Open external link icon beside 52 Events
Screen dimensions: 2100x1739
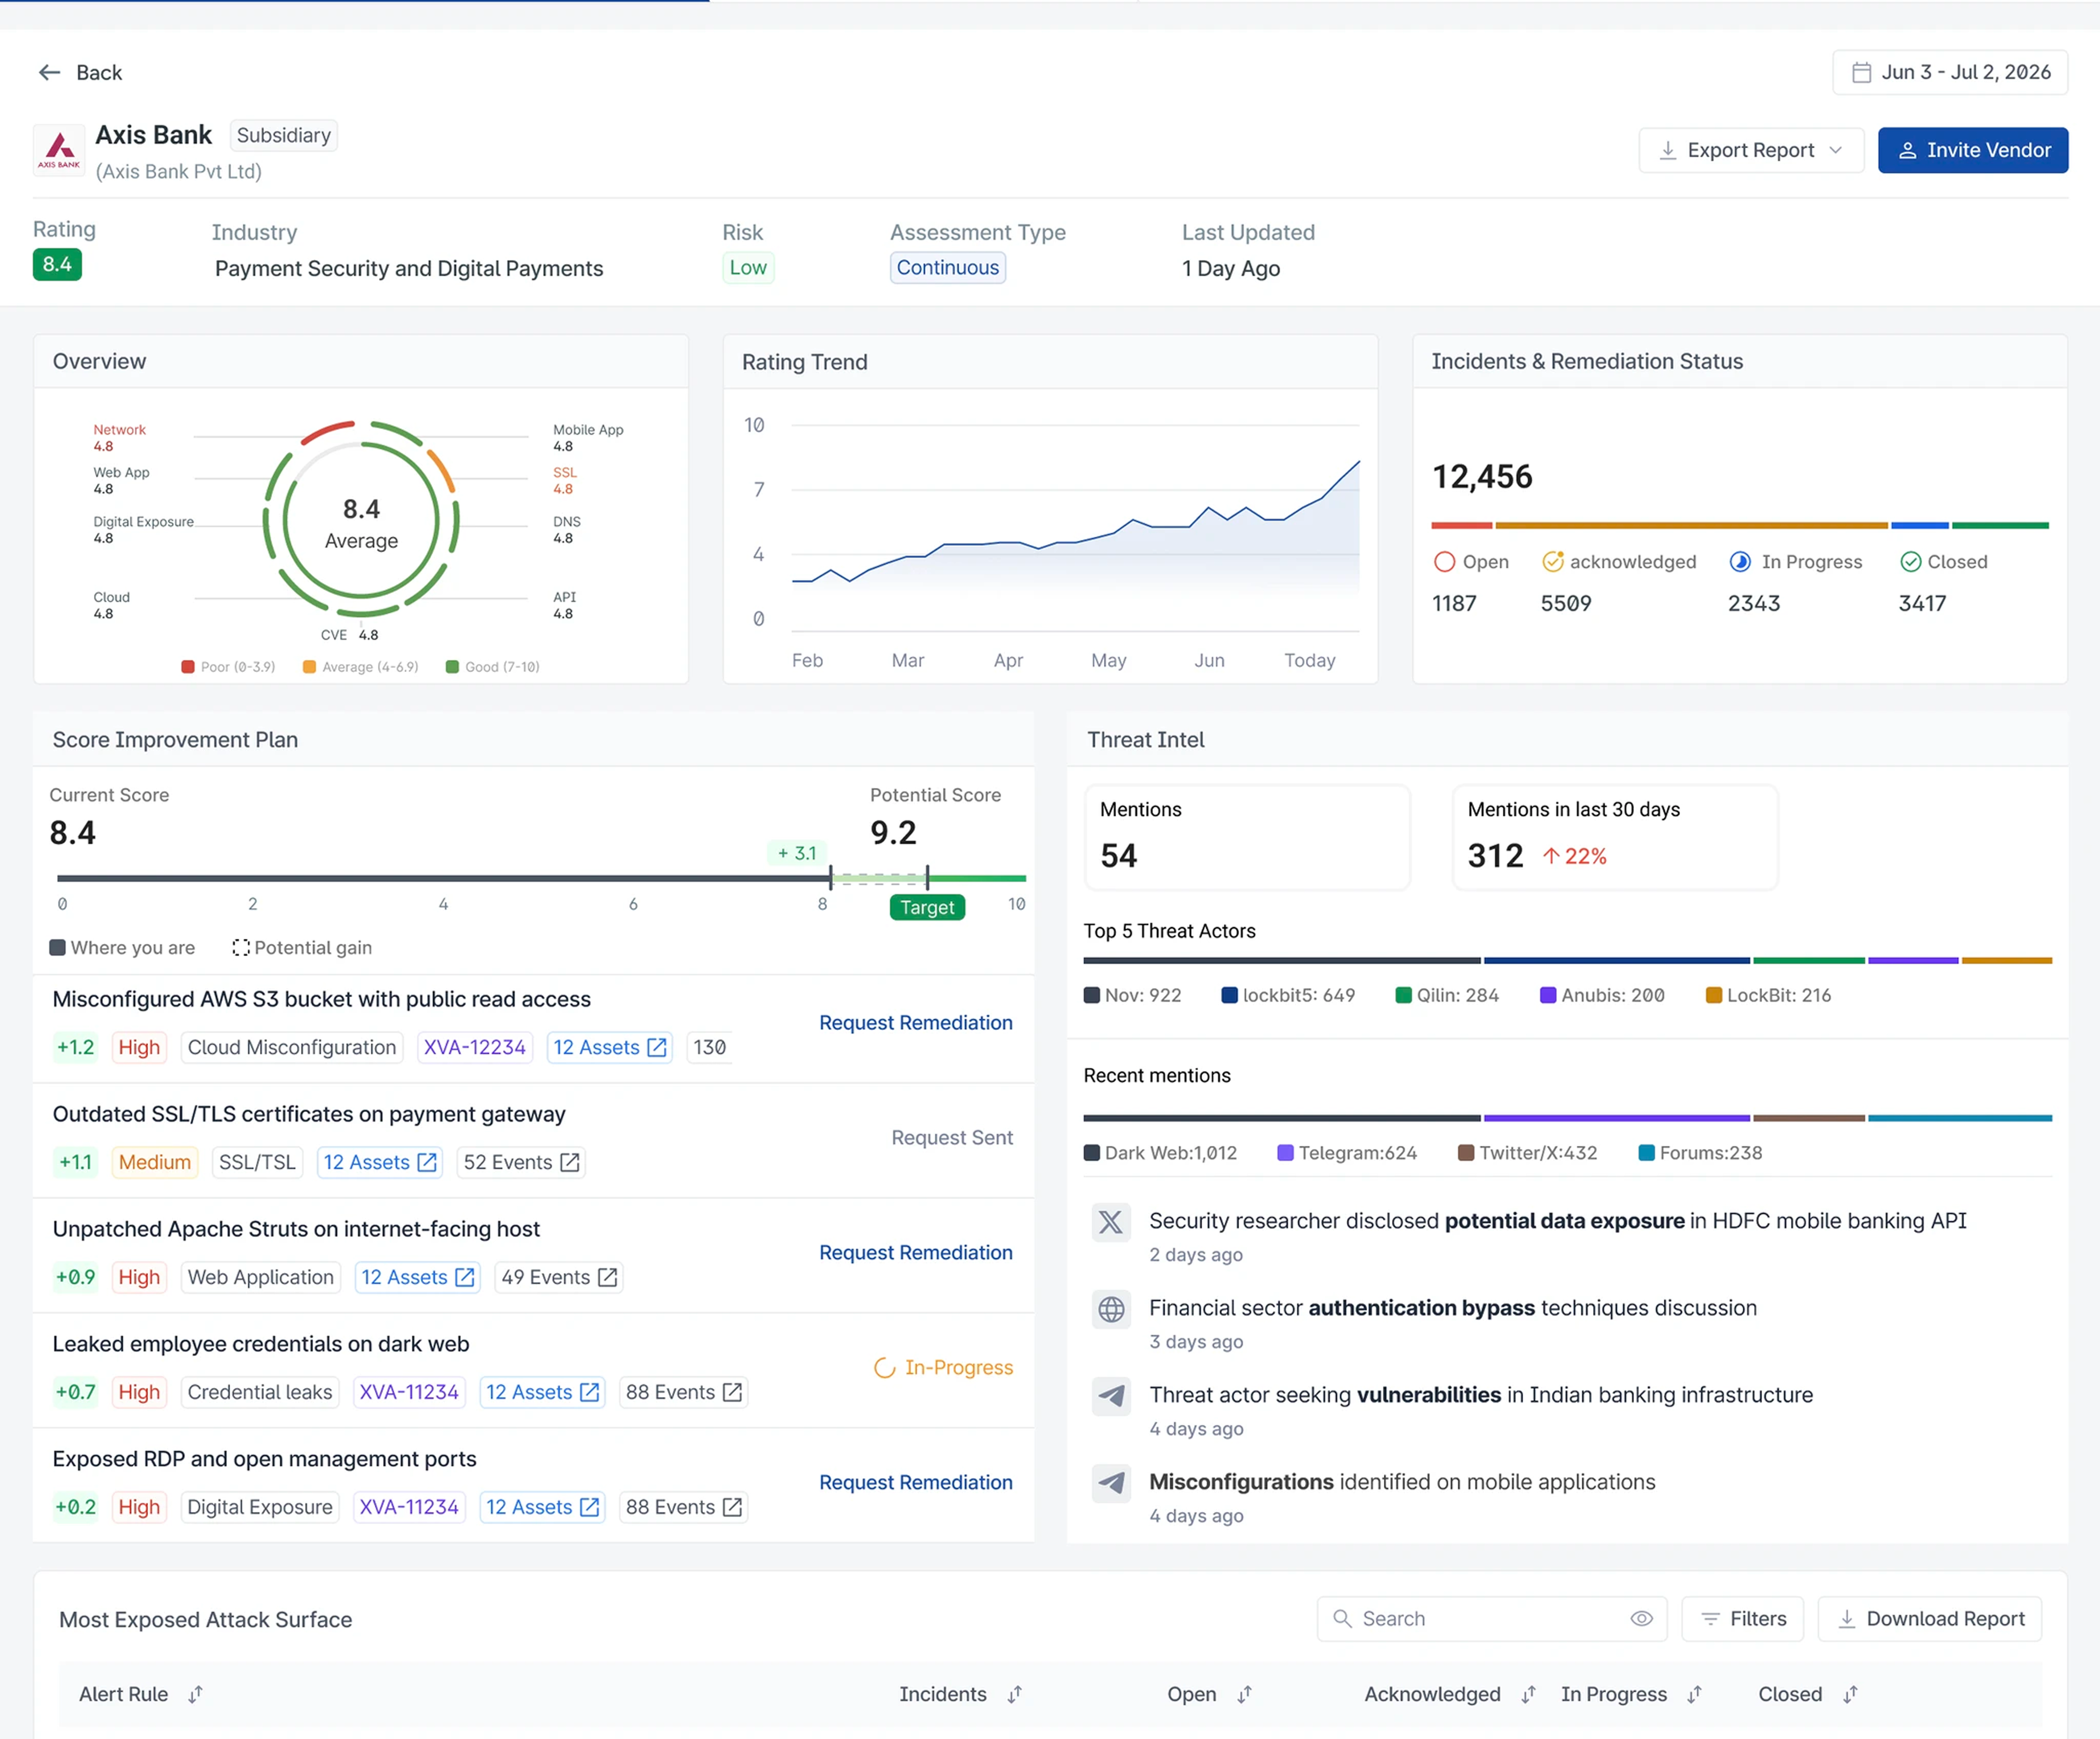click(570, 1162)
